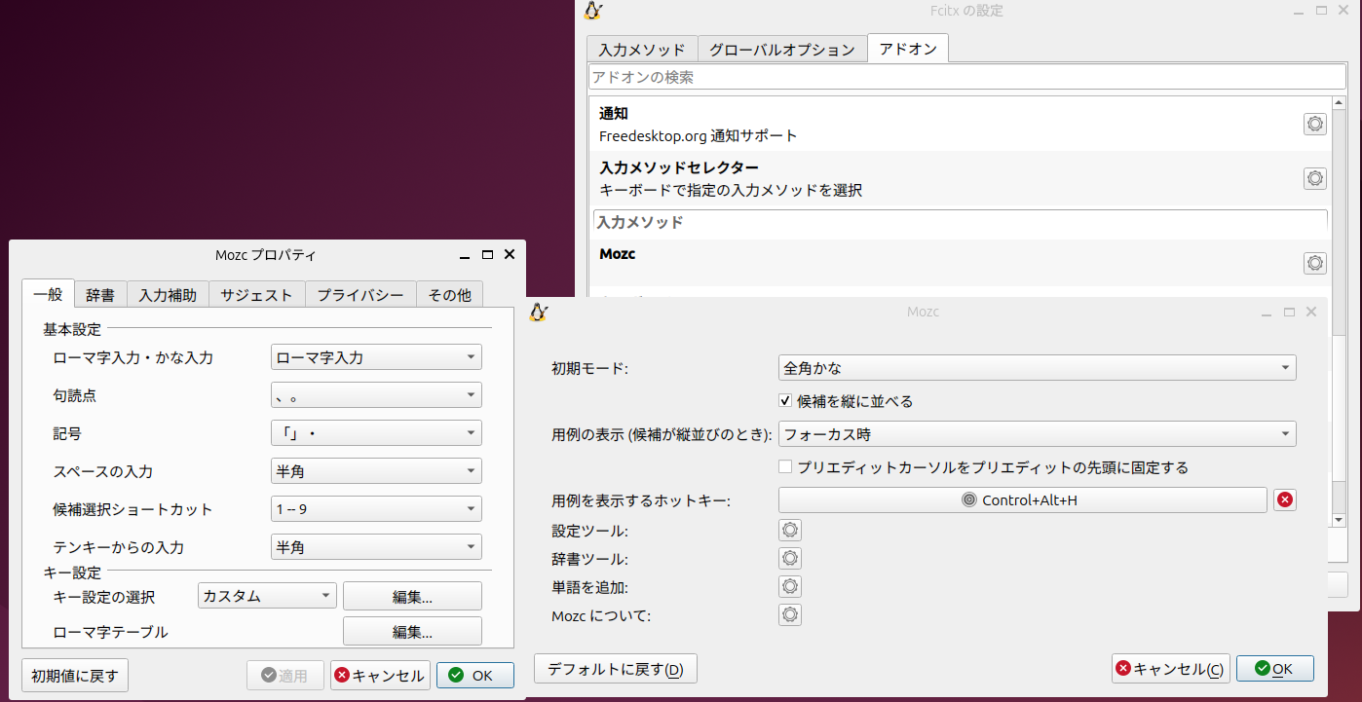Open Mozc addon configuration gear in Fcitx

coord(1315,263)
